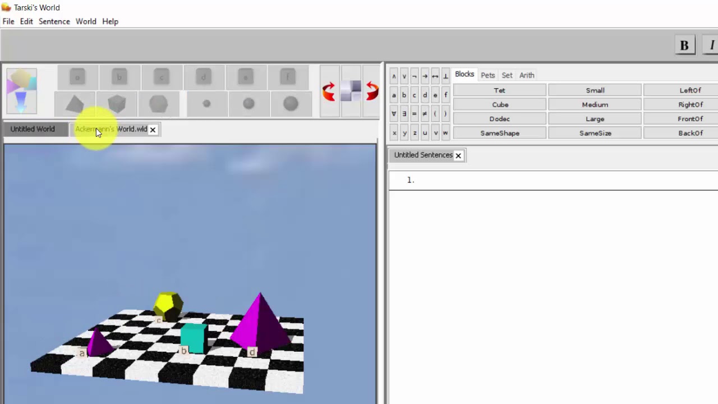718x404 pixels.
Task: Select the teal cube b in world
Action: click(194, 338)
